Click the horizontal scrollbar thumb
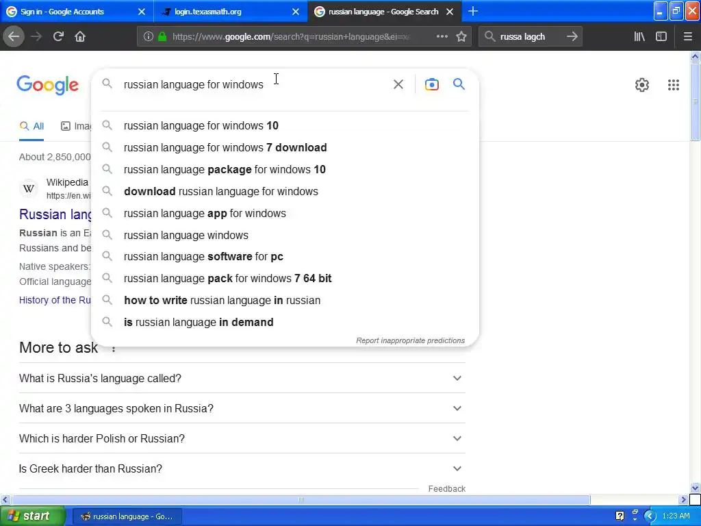 tap(301, 499)
